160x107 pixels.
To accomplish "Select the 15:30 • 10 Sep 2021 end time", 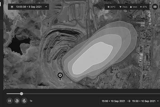I will [x=143, y=101].
